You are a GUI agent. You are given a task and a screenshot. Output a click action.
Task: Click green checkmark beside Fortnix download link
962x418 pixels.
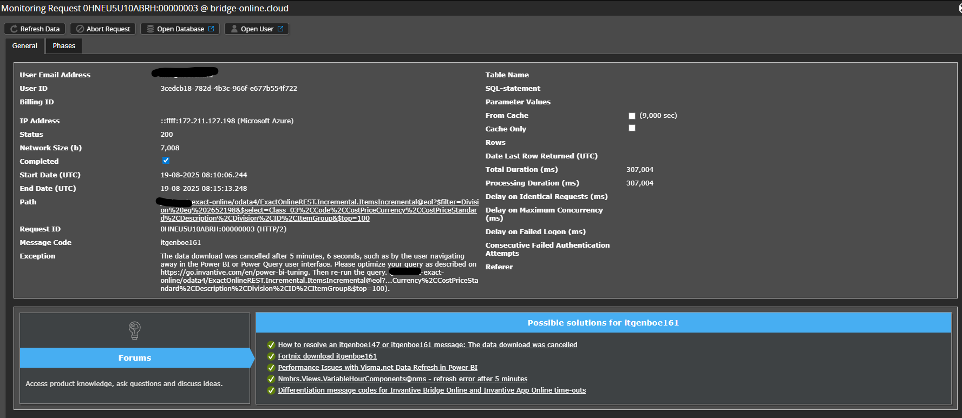click(x=271, y=356)
